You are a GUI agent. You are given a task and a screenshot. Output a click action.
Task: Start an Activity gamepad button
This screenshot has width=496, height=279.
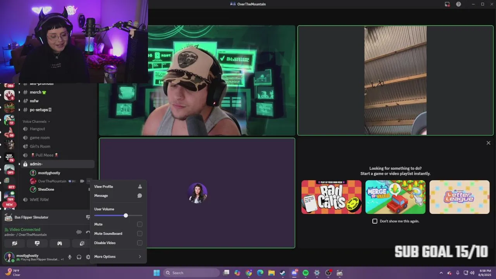(60, 243)
